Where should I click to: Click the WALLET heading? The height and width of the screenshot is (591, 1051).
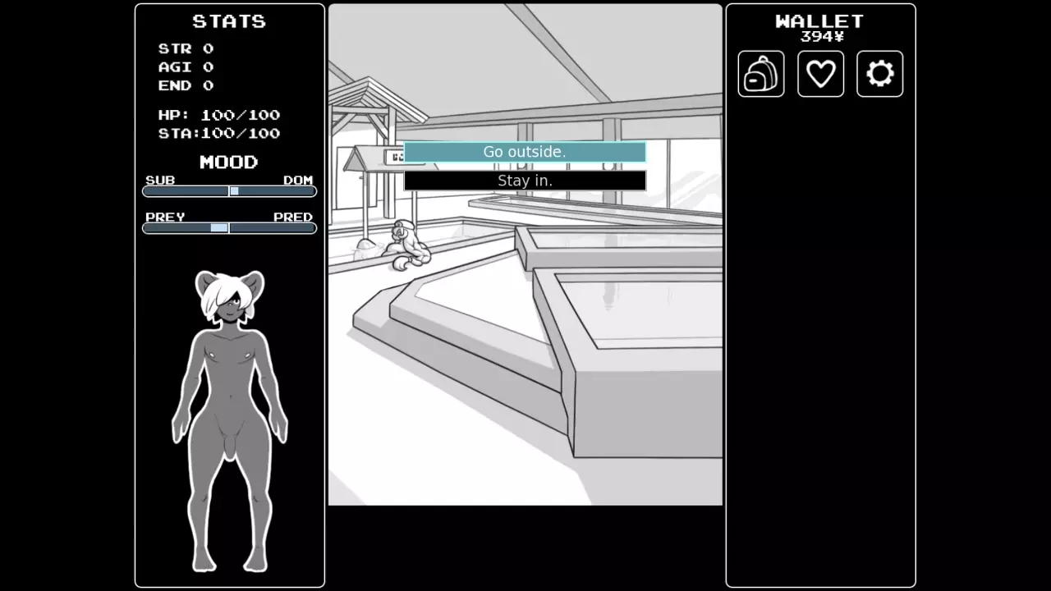pos(819,21)
